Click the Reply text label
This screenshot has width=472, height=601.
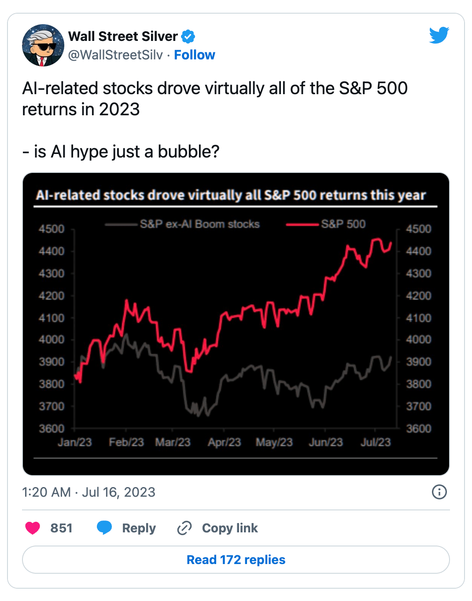139,528
